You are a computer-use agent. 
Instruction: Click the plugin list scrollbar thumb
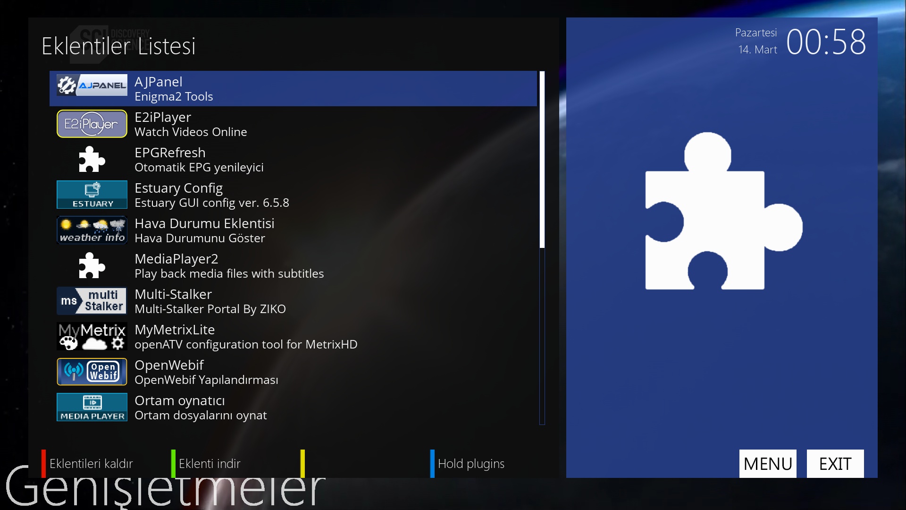[542, 159]
